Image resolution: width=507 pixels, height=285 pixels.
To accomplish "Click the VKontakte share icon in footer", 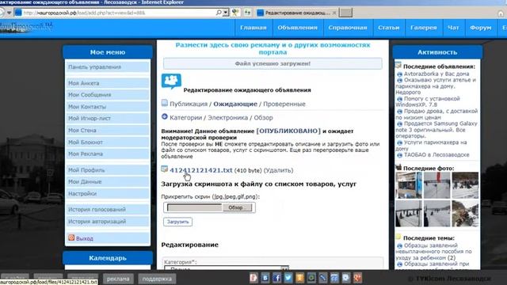I will (x=265, y=278).
